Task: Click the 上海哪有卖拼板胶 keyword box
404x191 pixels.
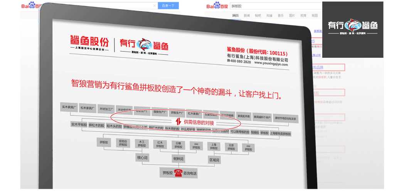Action: point(280,134)
